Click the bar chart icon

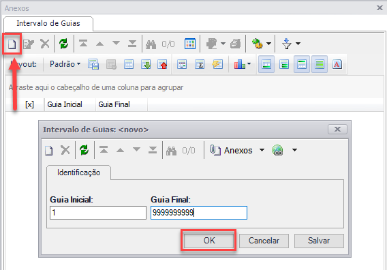[240, 65]
